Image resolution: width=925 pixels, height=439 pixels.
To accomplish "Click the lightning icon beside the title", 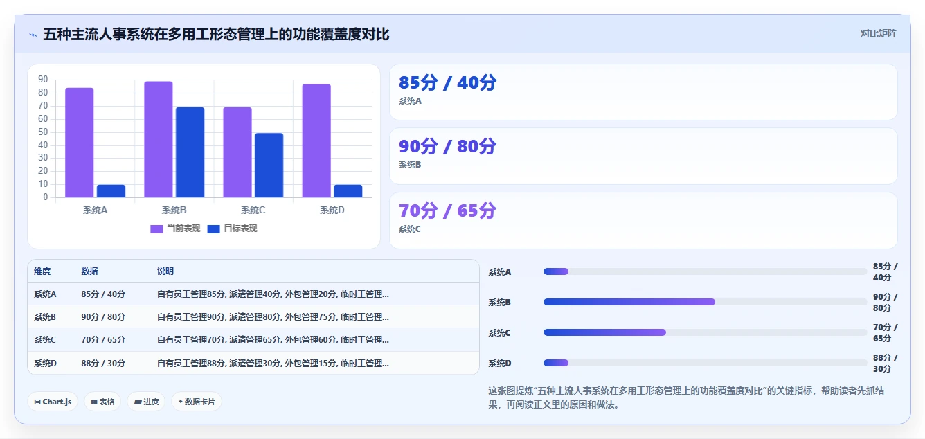I will pos(33,35).
